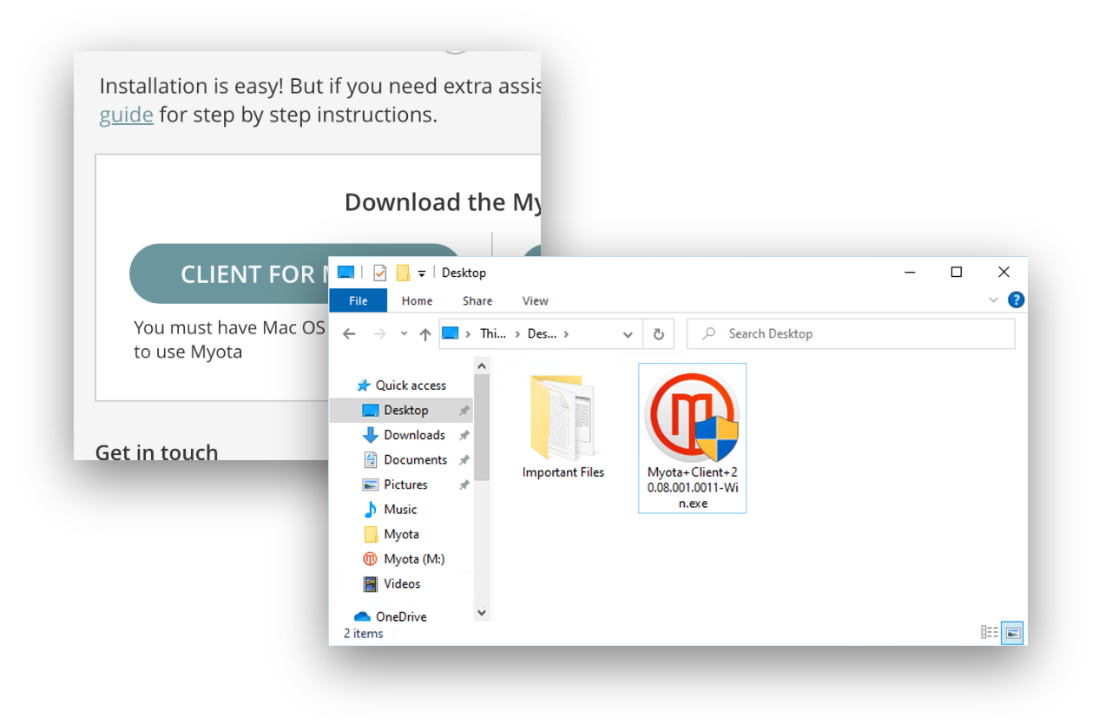Viewport: 1112px width, 725px height.
Task: Click the '2 items' status bar text
Action: pyautogui.click(x=363, y=633)
